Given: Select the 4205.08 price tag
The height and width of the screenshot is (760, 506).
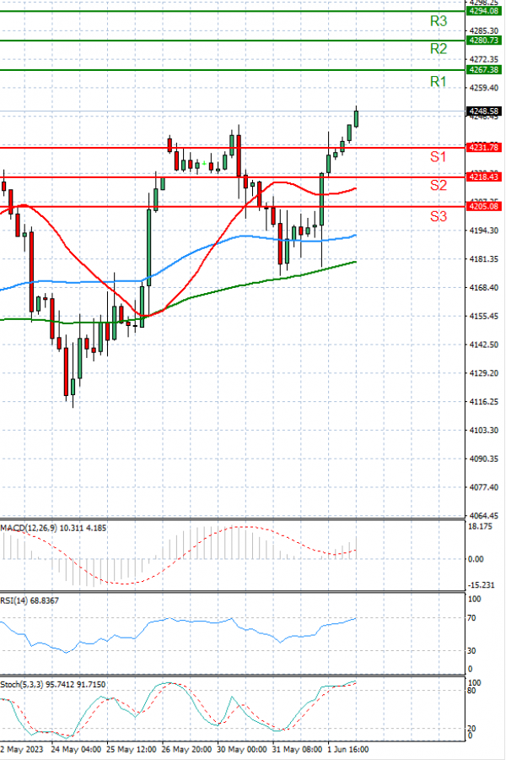Looking at the screenshot, I should tap(484, 205).
